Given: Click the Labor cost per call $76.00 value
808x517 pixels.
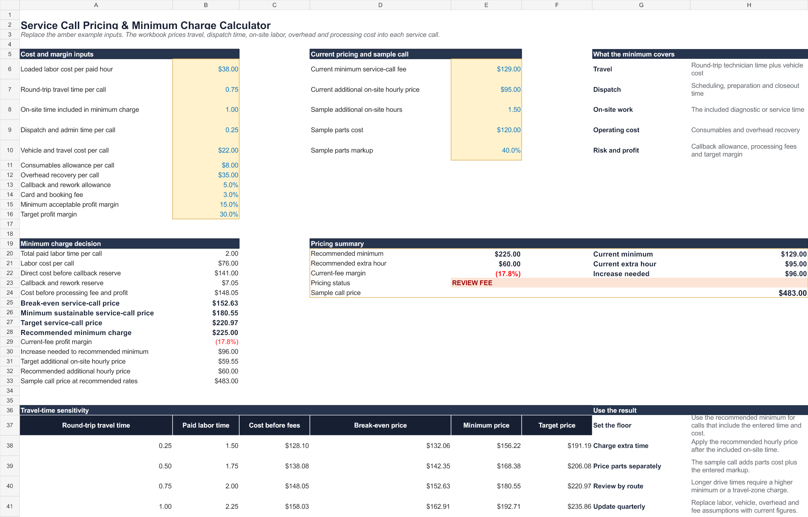Looking at the screenshot, I should coord(206,263).
